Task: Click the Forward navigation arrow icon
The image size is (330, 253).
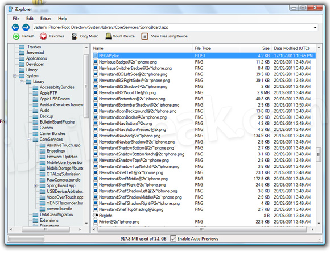Action: (26, 27)
